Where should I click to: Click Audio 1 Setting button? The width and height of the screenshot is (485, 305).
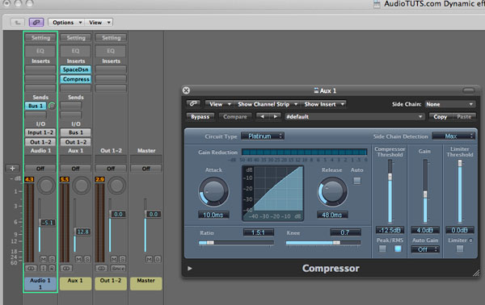pos(40,38)
